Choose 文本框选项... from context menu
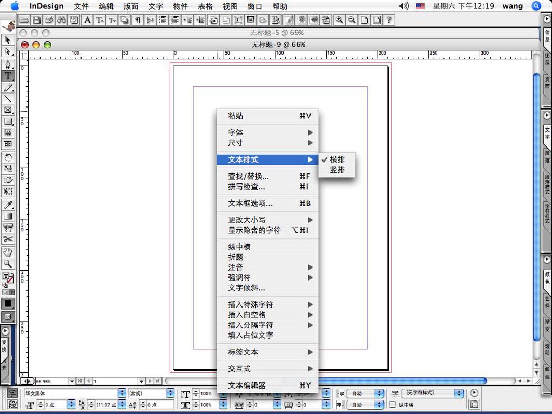The width and height of the screenshot is (552, 414). click(250, 203)
